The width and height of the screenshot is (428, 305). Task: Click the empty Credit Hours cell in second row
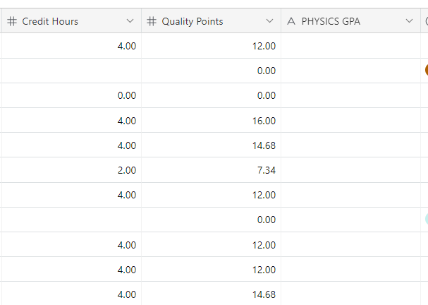(71, 71)
